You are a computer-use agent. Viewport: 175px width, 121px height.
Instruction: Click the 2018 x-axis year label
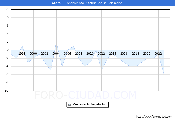135,54
